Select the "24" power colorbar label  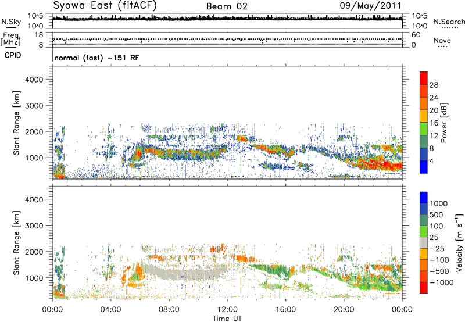pos(434,98)
